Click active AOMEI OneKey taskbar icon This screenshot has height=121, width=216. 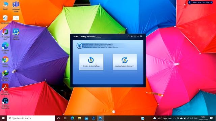click(x=100, y=118)
